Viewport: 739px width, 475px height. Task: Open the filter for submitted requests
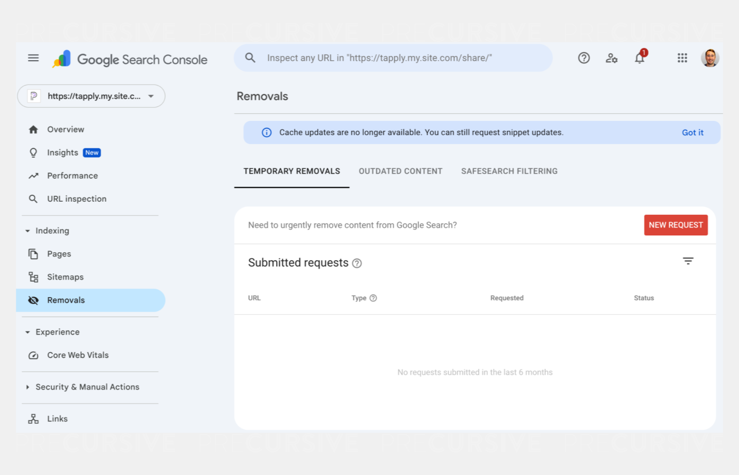pyautogui.click(x=688, y=261)
